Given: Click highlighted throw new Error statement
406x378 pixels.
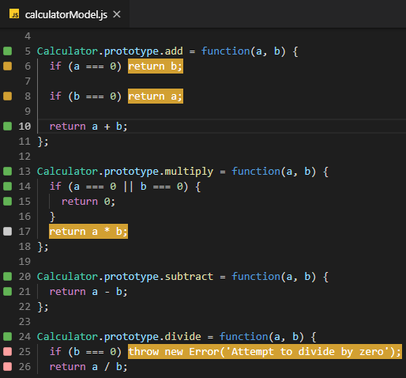Looking at the screenshot, I should 265,352.
